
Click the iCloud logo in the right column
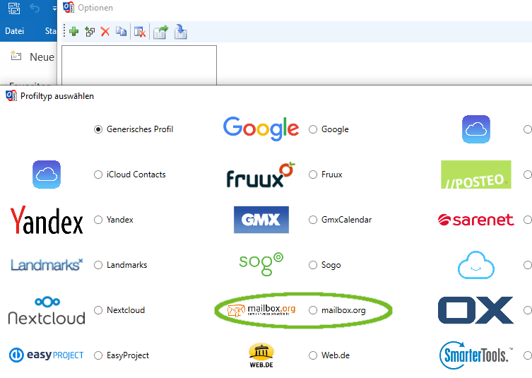pos(476,129)
